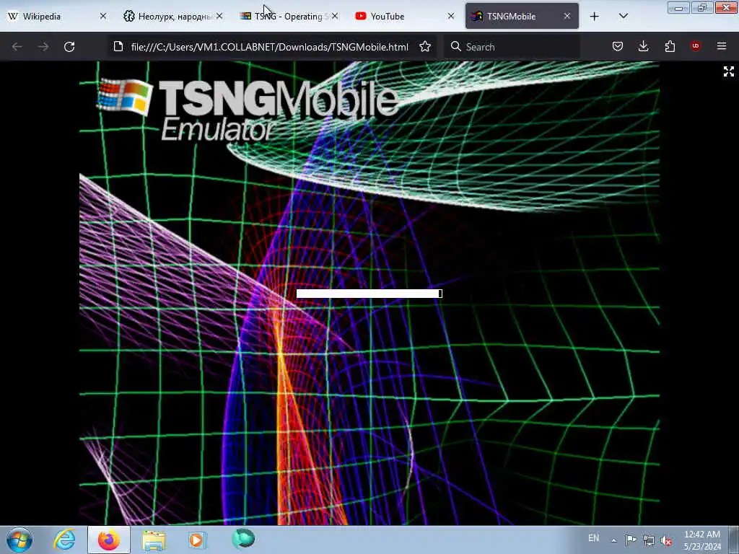Reload the current page
Screen dimensions: 739x554
pyautogui.click(x=69, y=47)
